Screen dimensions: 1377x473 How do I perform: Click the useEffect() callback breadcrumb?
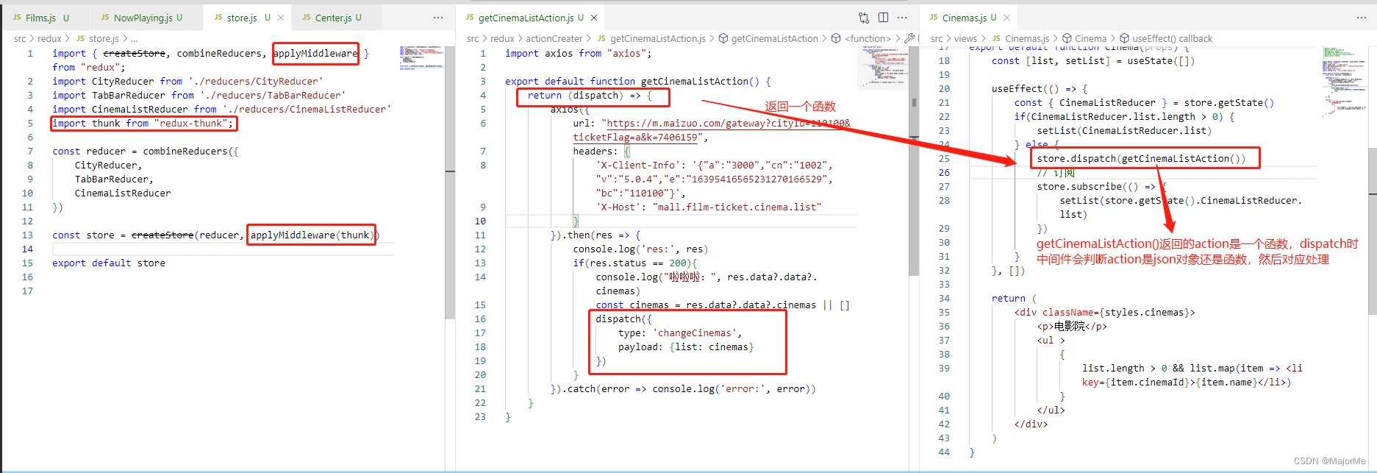point(1166,39)
